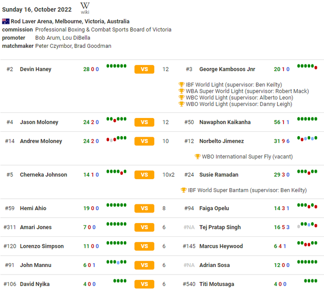Click the IBF World Light trophy icon

tap(181, 85)
